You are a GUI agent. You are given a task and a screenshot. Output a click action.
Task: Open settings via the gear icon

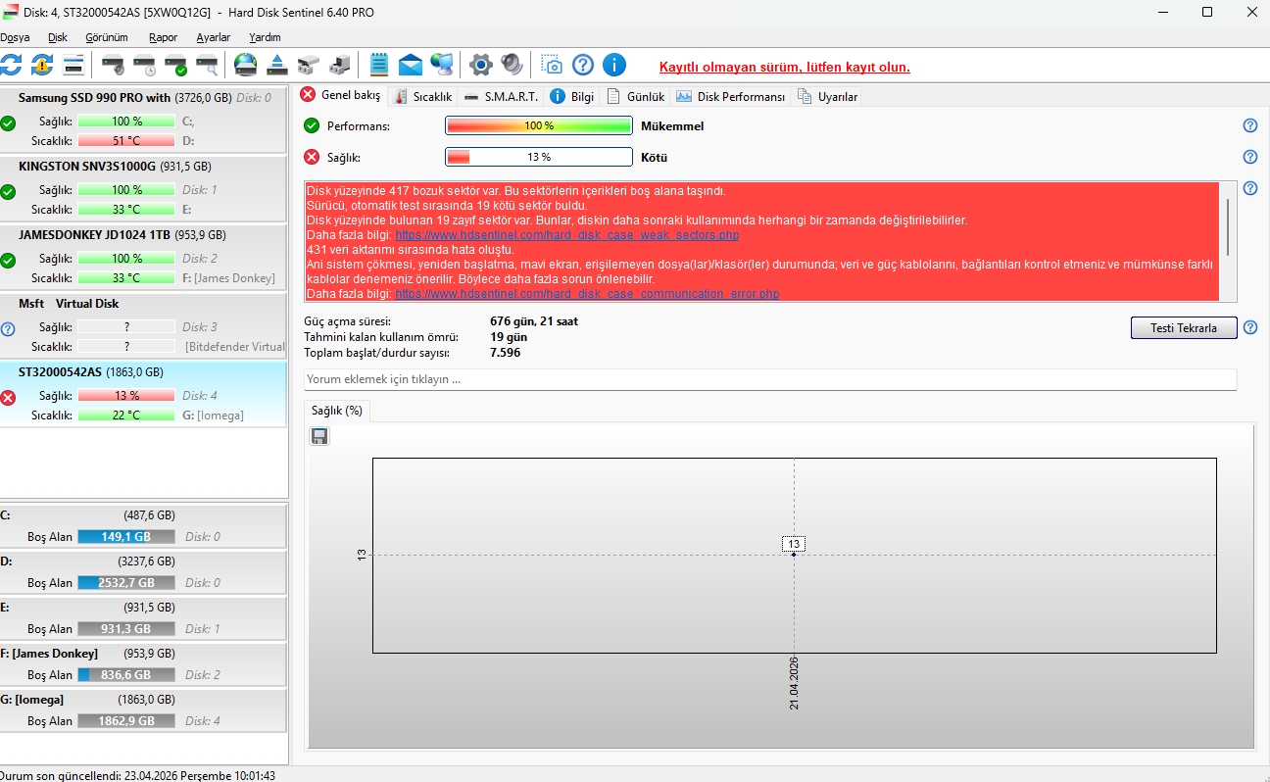[x=480, y=66]
